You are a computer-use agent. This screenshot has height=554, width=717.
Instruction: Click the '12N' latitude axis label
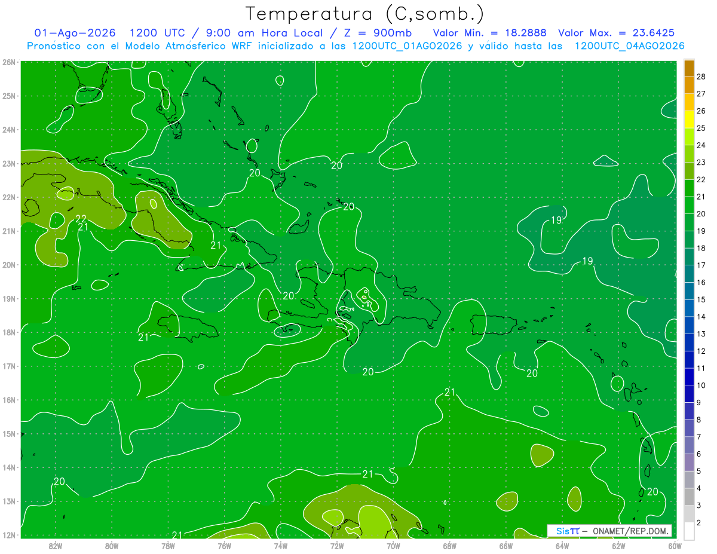click(x=8, y=535)
